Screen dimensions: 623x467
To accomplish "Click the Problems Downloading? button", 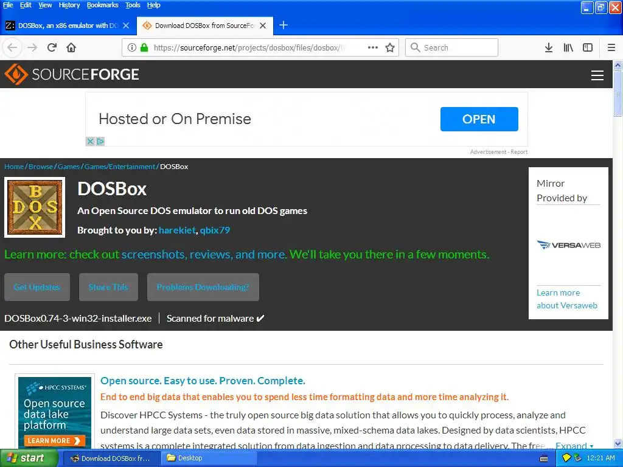I will coord(203,287).
